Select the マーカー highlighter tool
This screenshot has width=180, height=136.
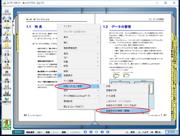(7, 33)
